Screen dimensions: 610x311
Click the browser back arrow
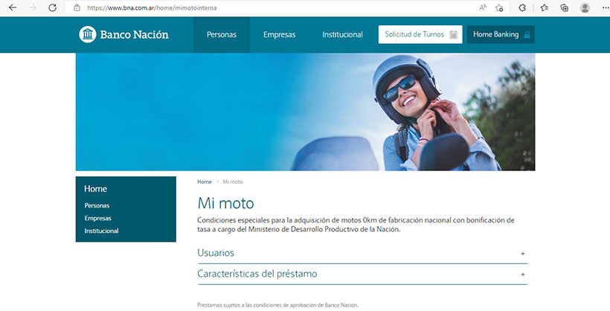point(13,7)
